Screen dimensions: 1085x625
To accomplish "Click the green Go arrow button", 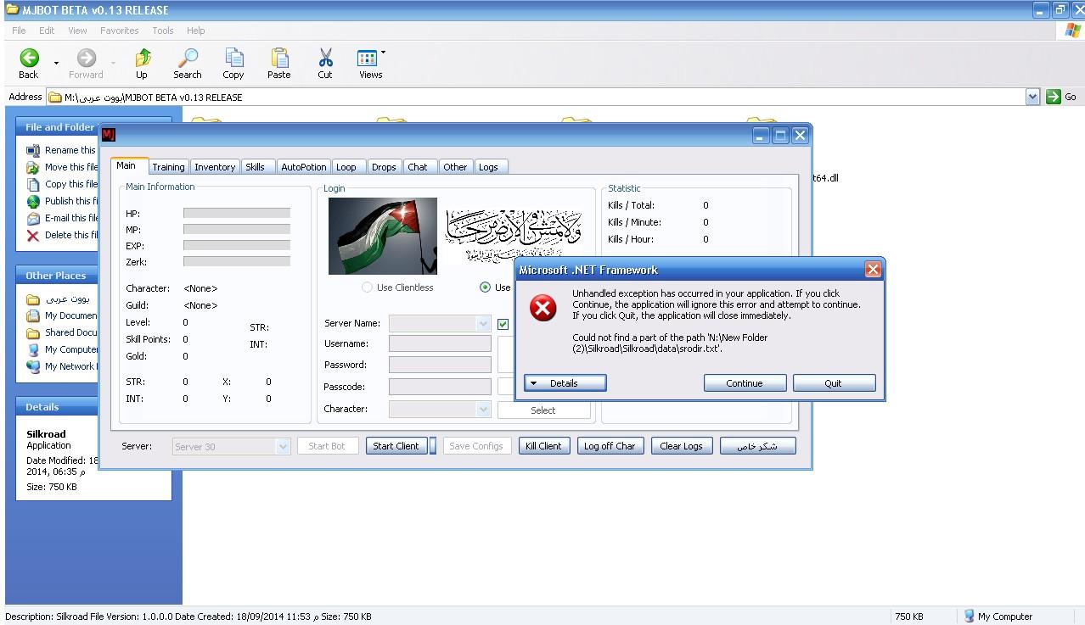I will pos(1054,97).
